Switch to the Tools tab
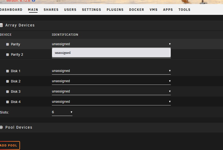The image size is (223, 150). tap(184, 9)
